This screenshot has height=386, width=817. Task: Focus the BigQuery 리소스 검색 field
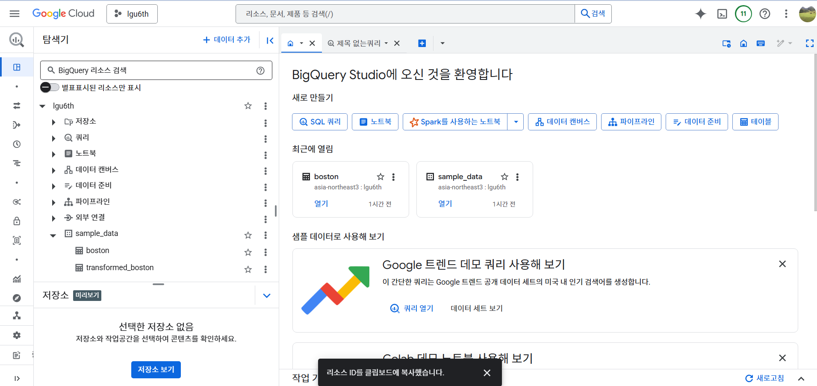156,71
